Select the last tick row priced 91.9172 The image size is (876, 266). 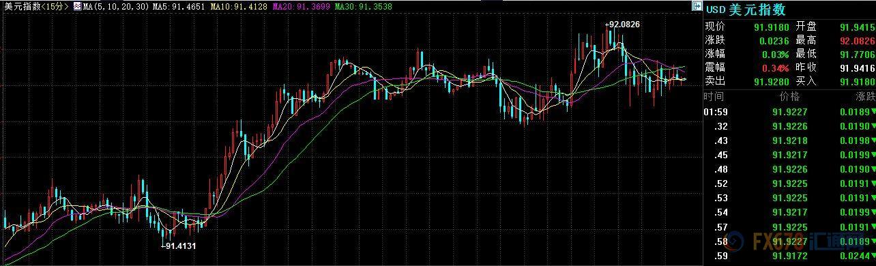[790, 256]
